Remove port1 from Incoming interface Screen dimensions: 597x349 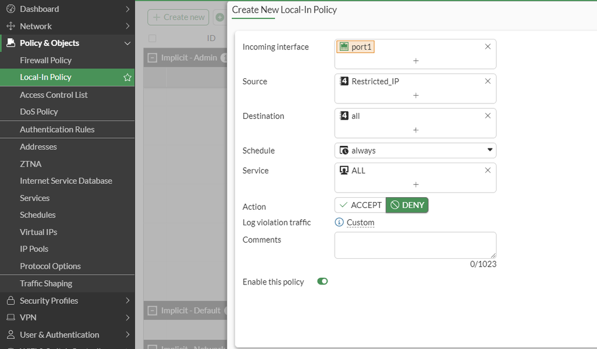click(x=488, y=47)
